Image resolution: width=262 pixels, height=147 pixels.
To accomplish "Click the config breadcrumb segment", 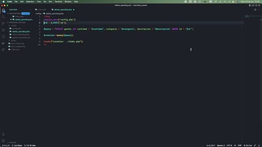I will coord(38,13).
